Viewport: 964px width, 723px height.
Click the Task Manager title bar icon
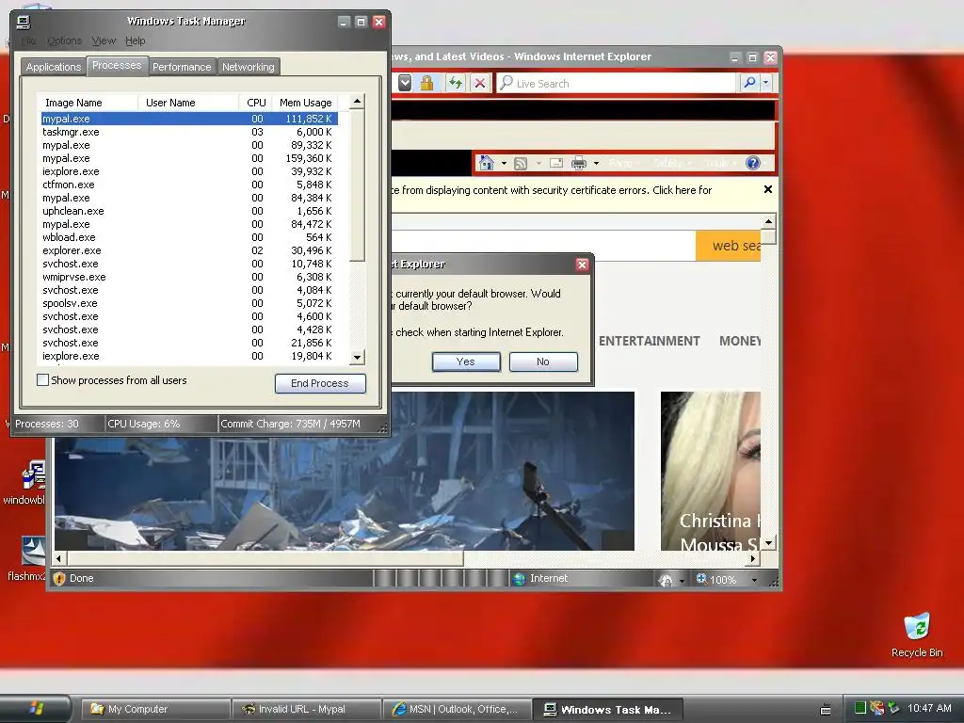(x=24, y=23)
